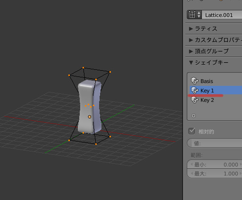This screenshot has height=200, width=242.
Task: Select the Key 2 shape key name
Action: [x=207, y=100]
